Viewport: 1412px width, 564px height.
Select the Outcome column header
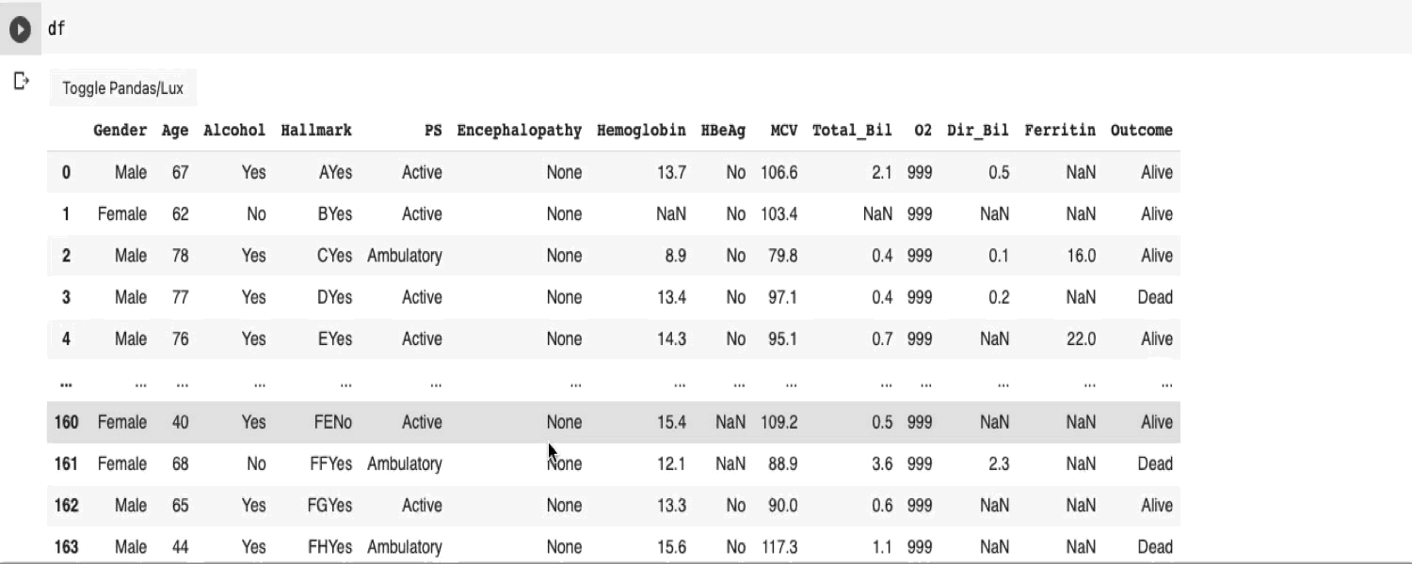pyautogui.click(x=1141, y=131)
